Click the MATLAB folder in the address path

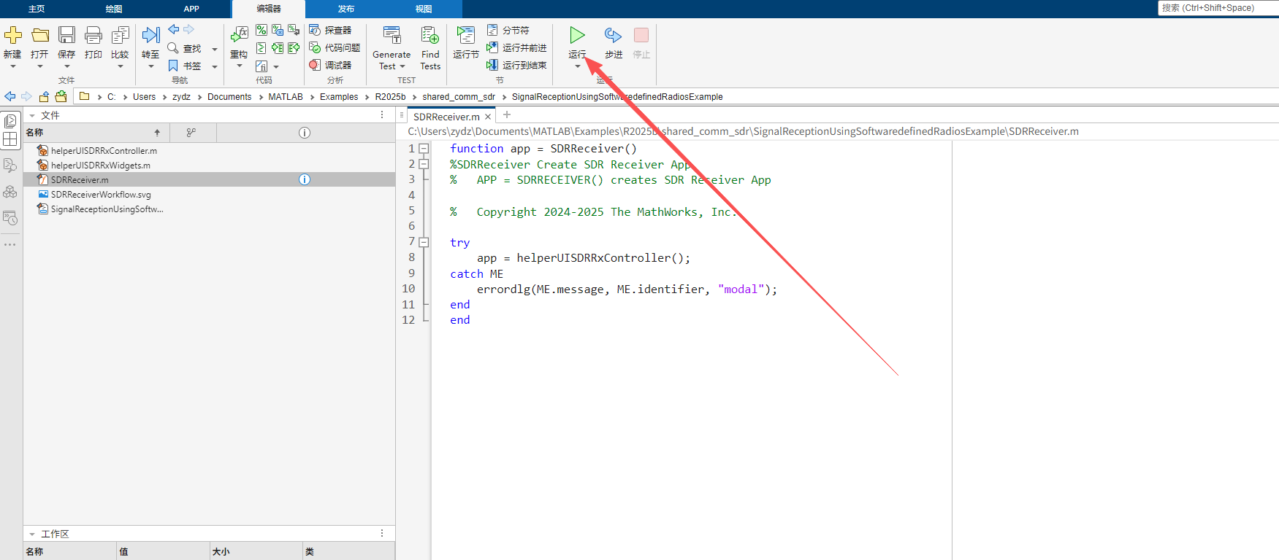click(286, 96)
